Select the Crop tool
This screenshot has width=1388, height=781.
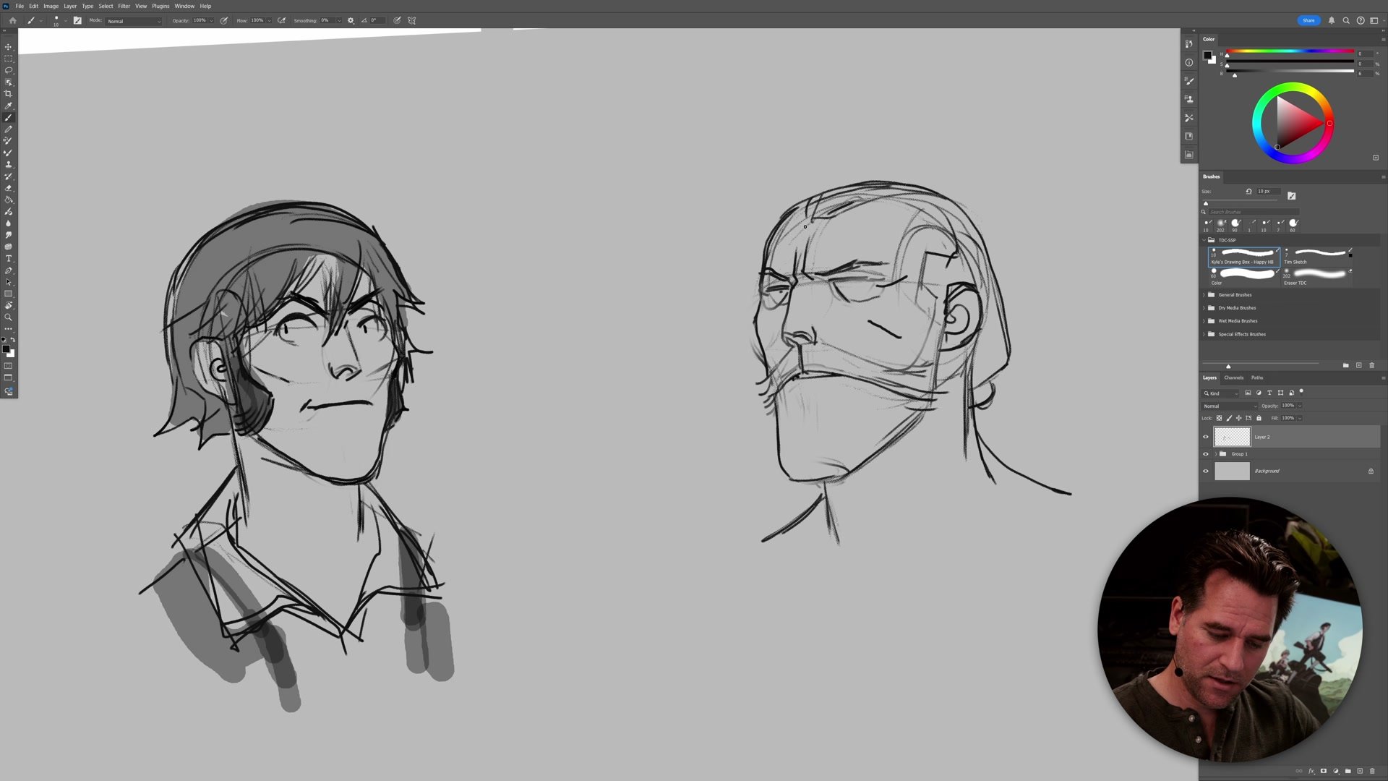pyautogui.click(x=9, y=94)
